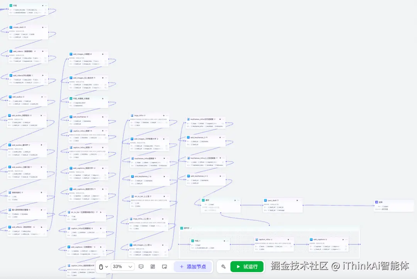
Task: Click the 循环 loop node's green icon
Action: [x=203, y=200]
